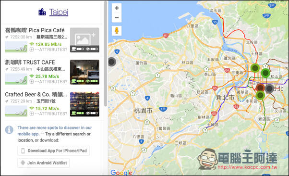Screen dimensions: 289x176
Task: Click Join Android Waitlist button
Action: pos(44,163)
